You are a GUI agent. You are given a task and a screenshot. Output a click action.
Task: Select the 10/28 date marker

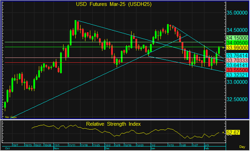tap(48, 145)
